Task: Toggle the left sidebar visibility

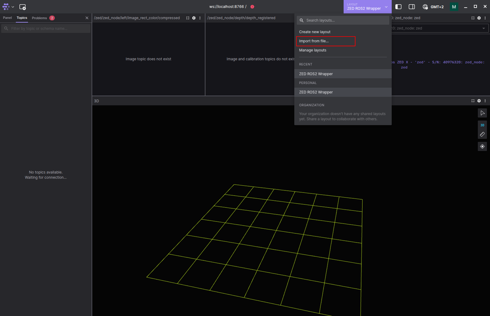Action: (399, 7)
